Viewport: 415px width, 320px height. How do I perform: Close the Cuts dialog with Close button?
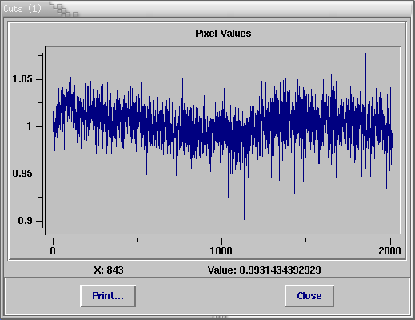[309, 296]
